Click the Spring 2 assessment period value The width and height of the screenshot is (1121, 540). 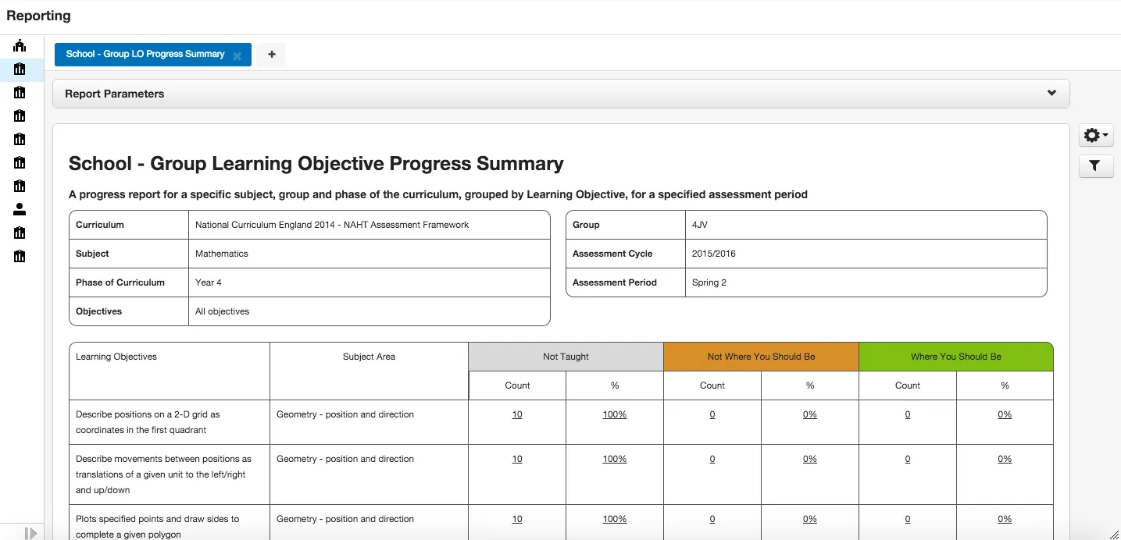[709, 282]
